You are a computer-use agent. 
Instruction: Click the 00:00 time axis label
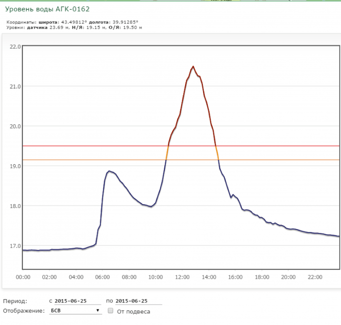coord(23,277)
